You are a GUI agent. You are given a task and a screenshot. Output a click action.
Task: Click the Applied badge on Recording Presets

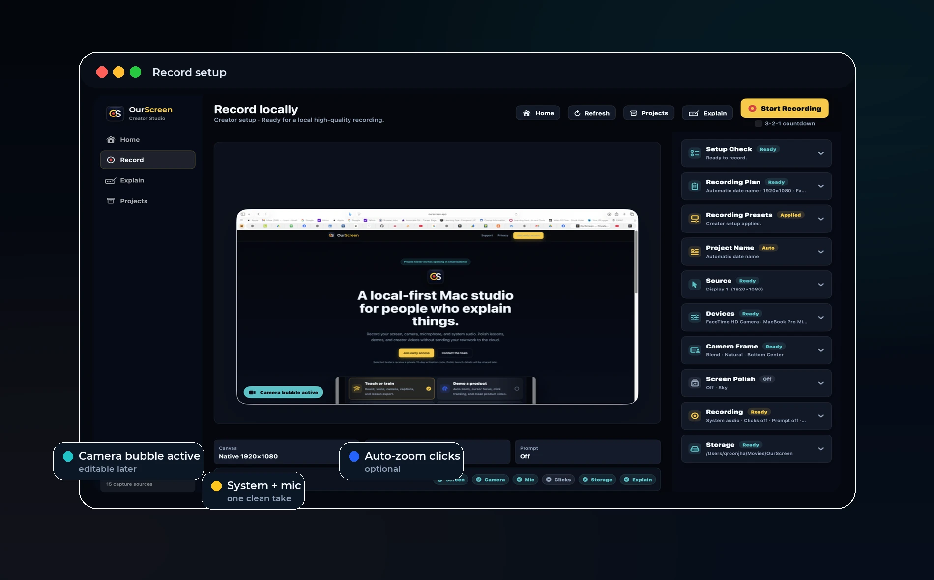[790, 215]
